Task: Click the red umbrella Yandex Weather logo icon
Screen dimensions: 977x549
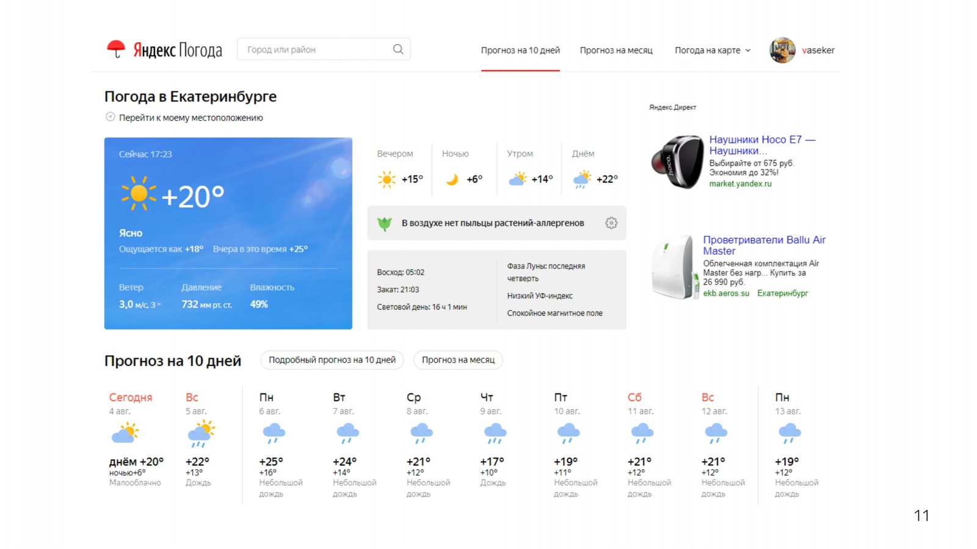Action: click(115, 49)
